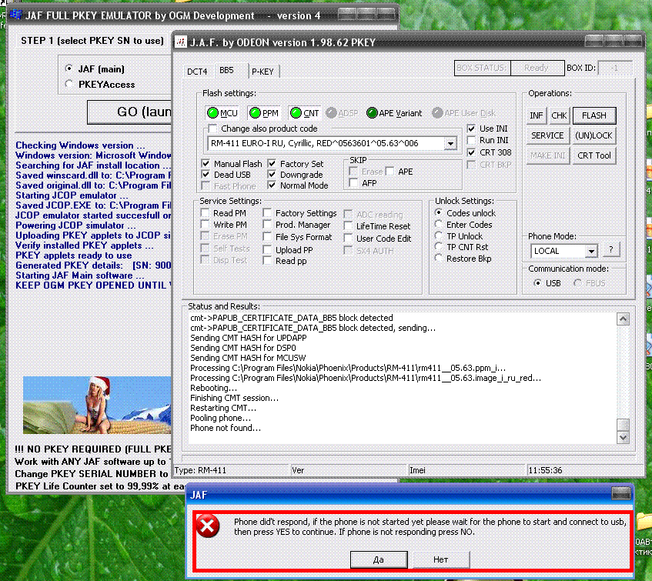The image size is (652, 581).
Task: Check the Factory Settings service option
Action: [x=267, y=213]
